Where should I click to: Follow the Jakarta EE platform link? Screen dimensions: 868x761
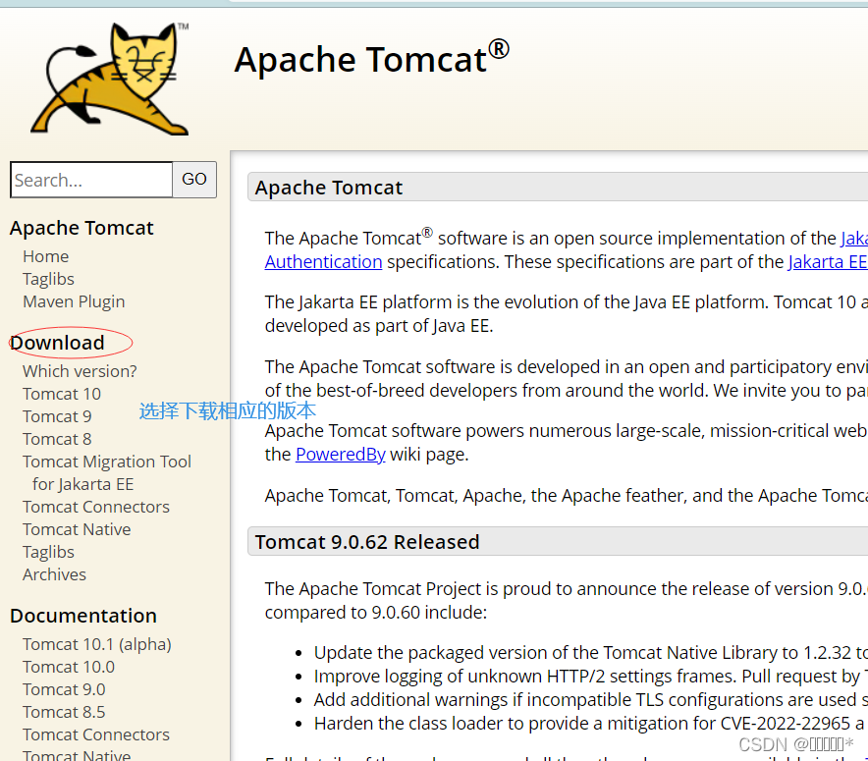828,262
